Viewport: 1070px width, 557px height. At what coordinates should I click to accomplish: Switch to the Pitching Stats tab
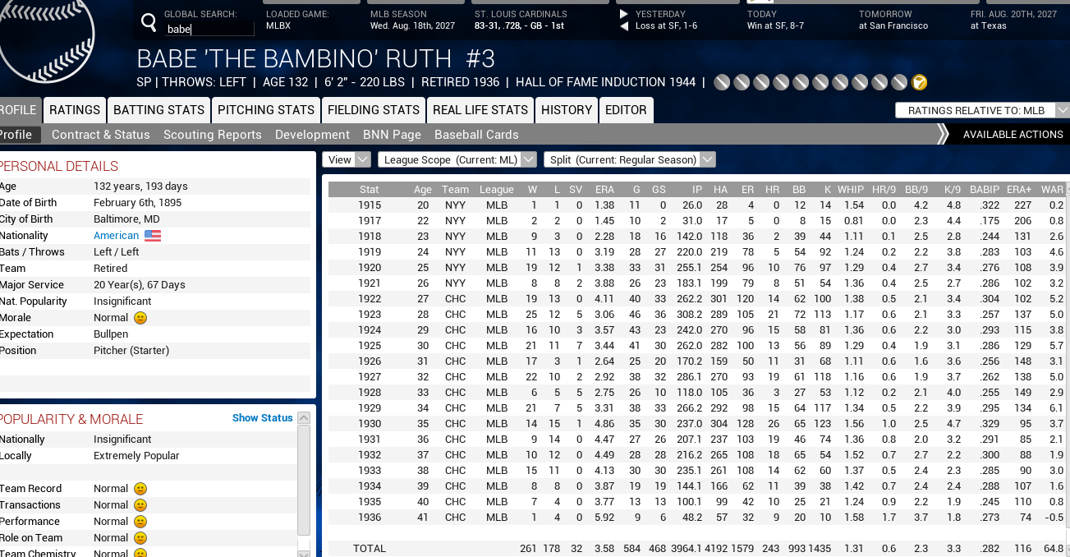tap(264, 109)
